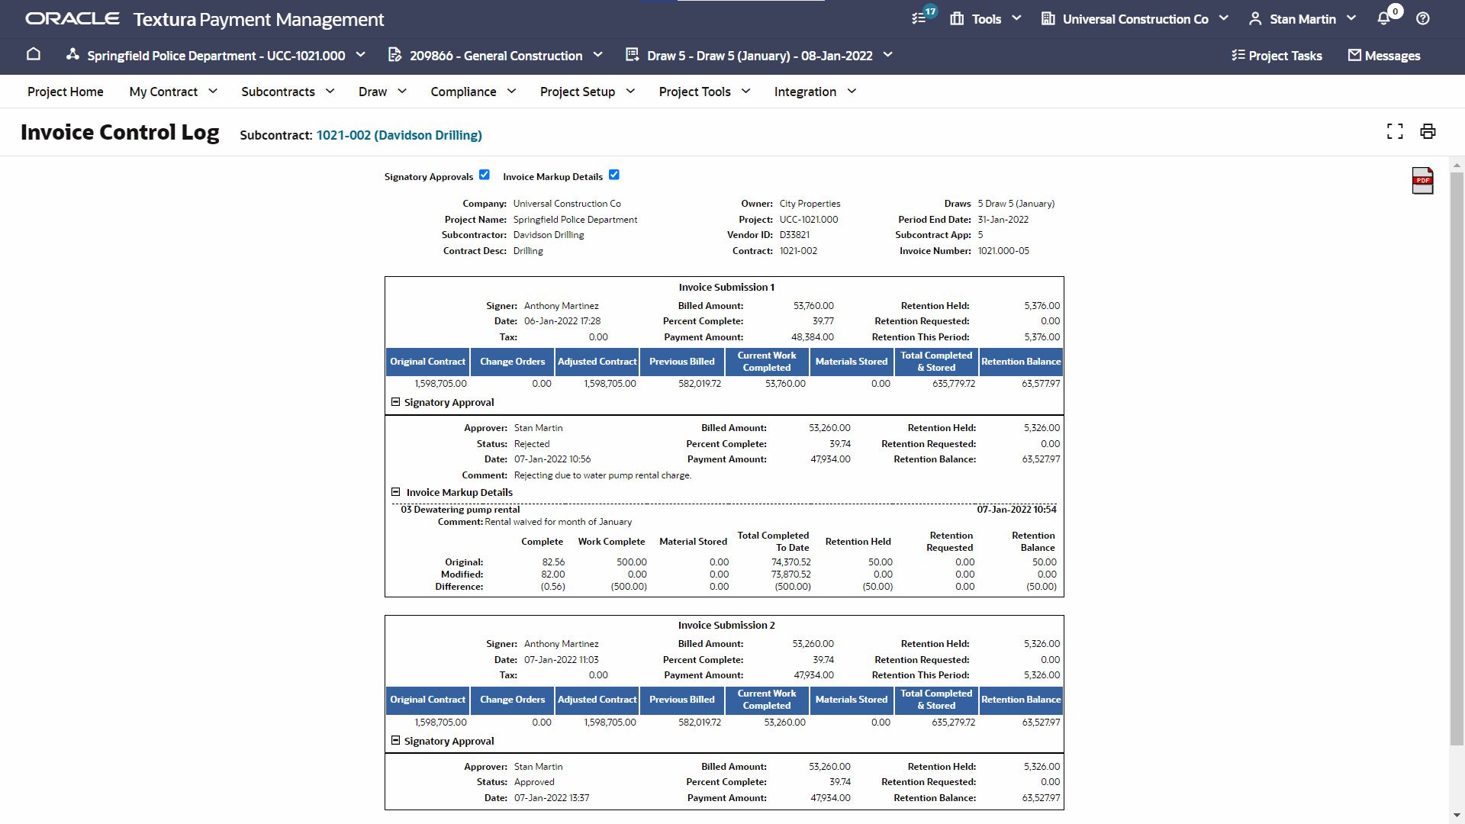Collapse the Invoice Markup Details section

tap(395, 492)
